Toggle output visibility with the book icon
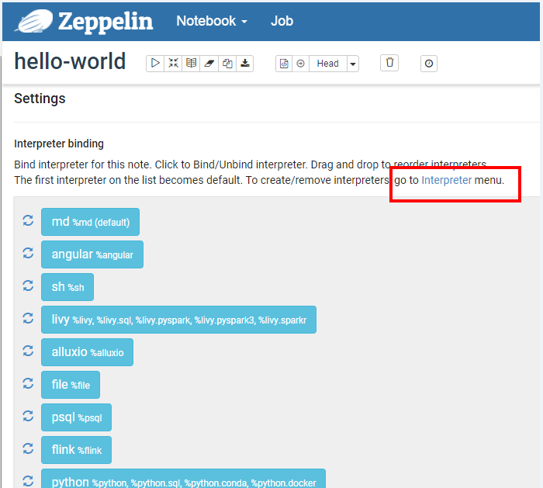The width and height of the screenshot is (543, 488). (191, 64)
